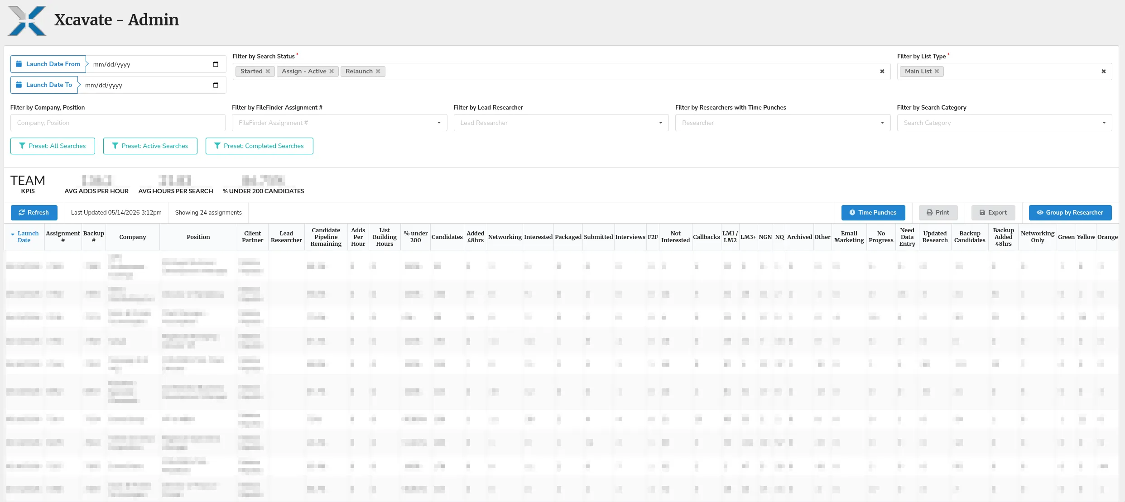The height and width of the screenshot is (502, 1125).
Task: Sort by Email Marketing column header
Action: pyautogui.click(x=849, y=237)
